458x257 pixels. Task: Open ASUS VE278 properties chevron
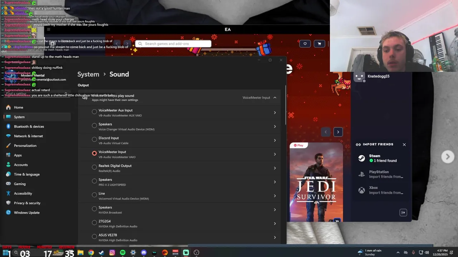(x=275, y=237)
